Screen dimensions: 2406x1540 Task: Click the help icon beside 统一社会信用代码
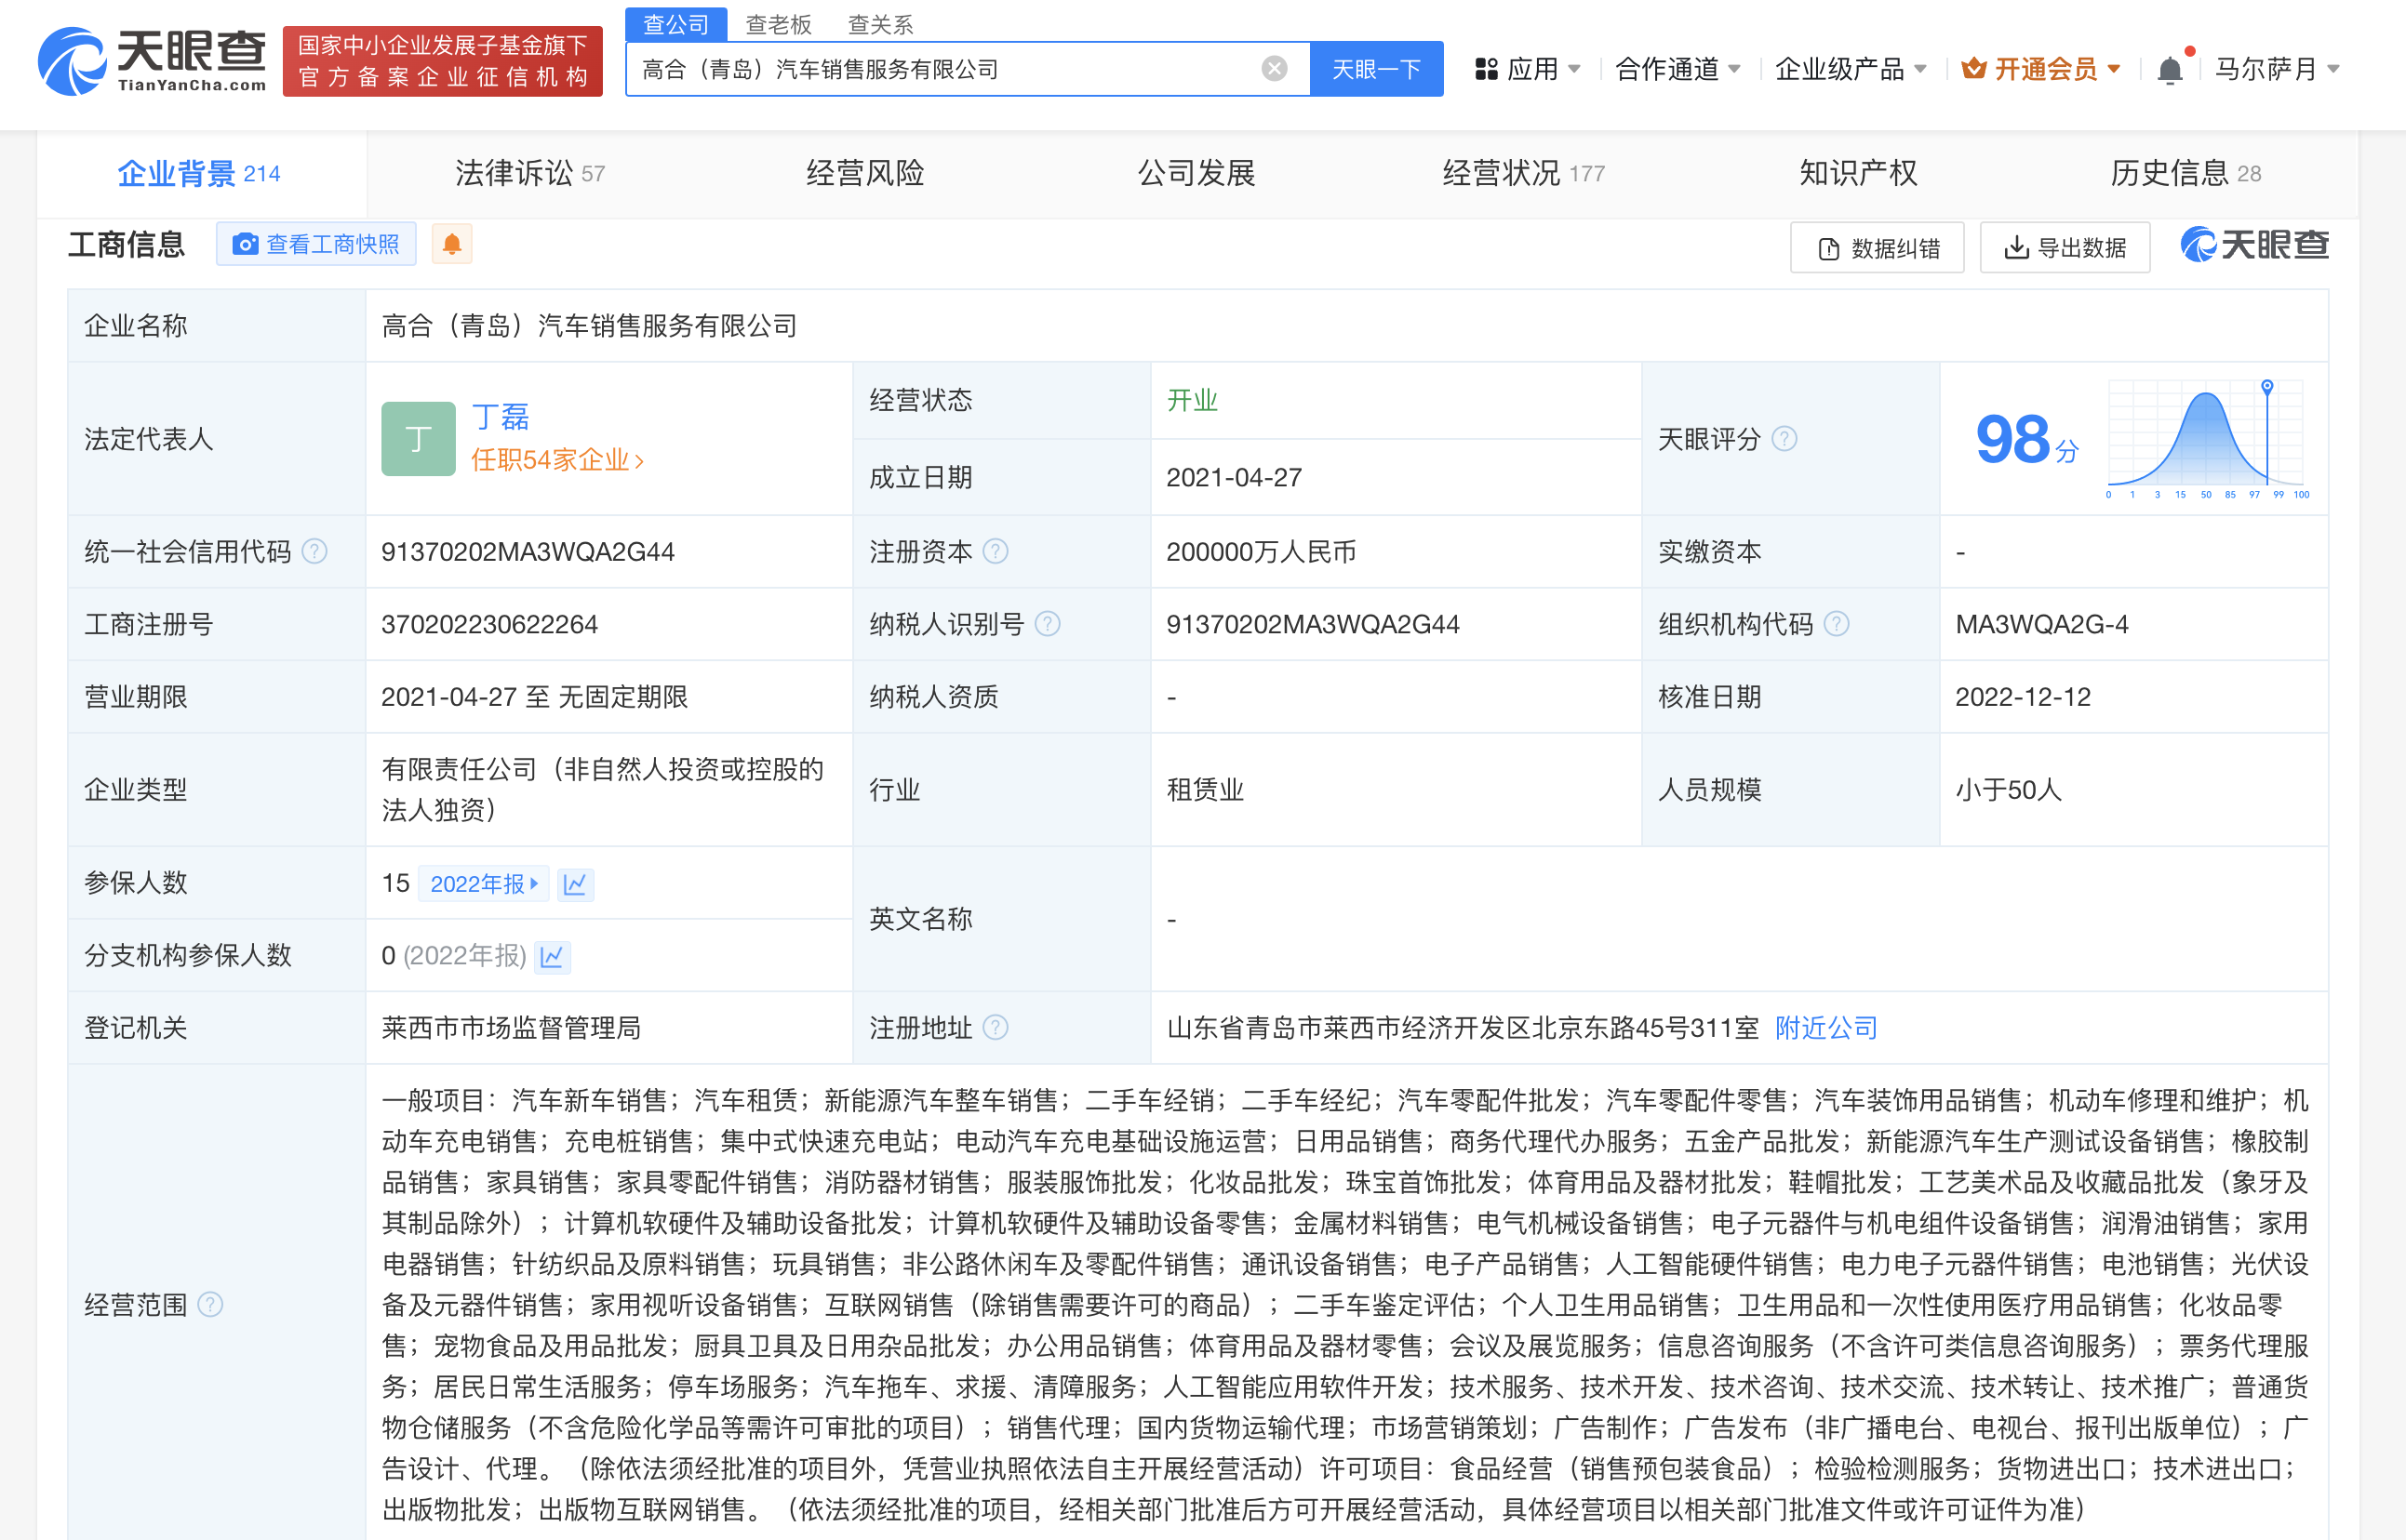click(x=314, y=551)
